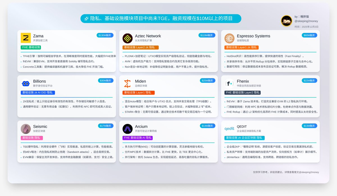
Task: Click Billions' subtitle '数字身份验证平台'
Action: pos(43,86)
